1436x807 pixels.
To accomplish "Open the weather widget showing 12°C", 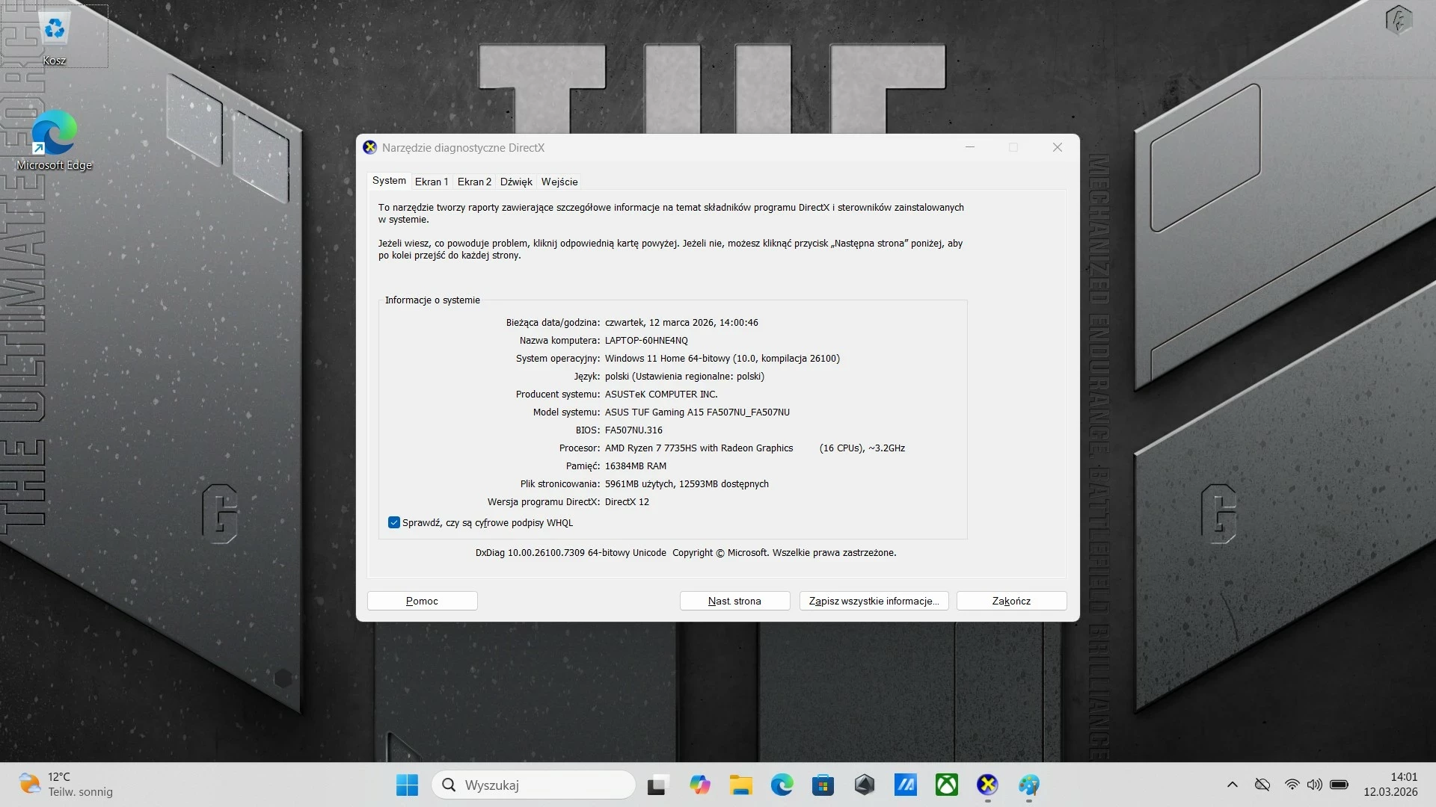I will [67, 785].
